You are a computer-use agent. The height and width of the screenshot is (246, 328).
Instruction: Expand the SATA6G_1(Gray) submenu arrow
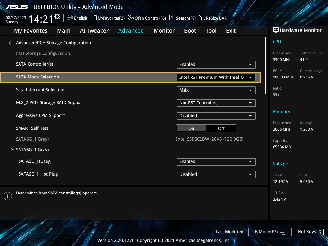(12, 150)
